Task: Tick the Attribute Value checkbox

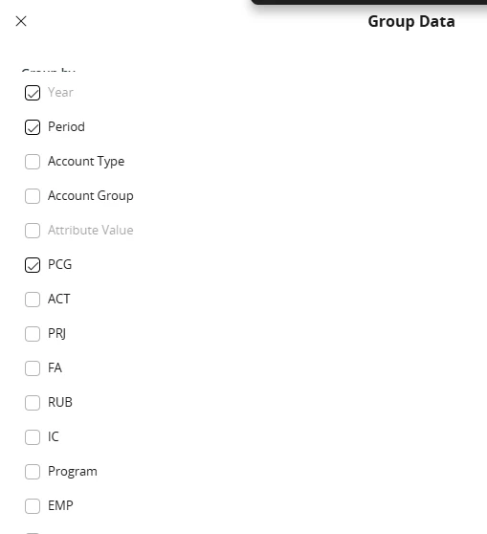Action: (x=33, y=231)
